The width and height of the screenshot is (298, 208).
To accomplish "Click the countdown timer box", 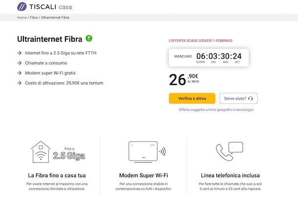I will pos(209,58).
